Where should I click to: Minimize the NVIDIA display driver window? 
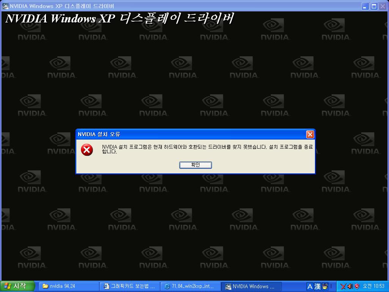click(x=365, y=6)
